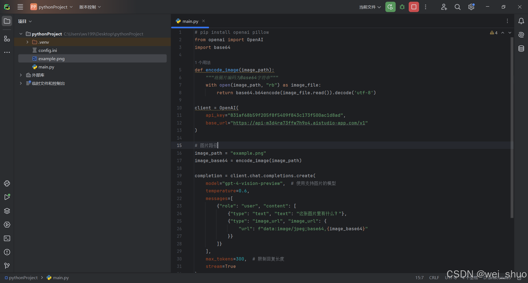Go to previous highlighted problem
The height and width of the screenshot is (283, 528).
click(503, 33)
